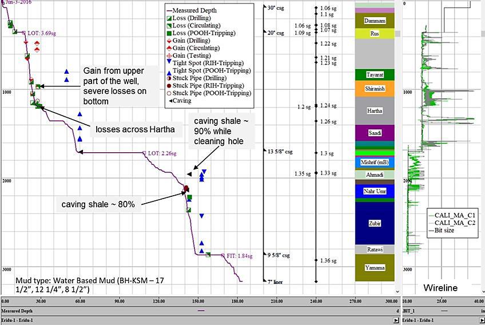Image resolution: width=485 pixels, height=325 pixels.
Task: Click the LOT 2.26sg marker
Action: [144, 153]
